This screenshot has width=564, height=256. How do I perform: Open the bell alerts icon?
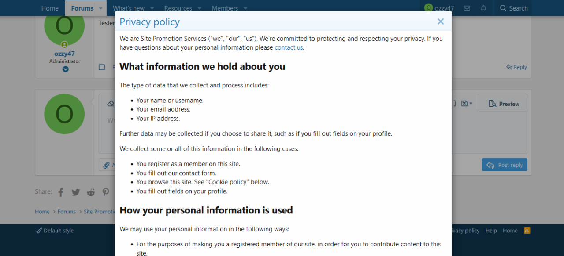[483, 8]
